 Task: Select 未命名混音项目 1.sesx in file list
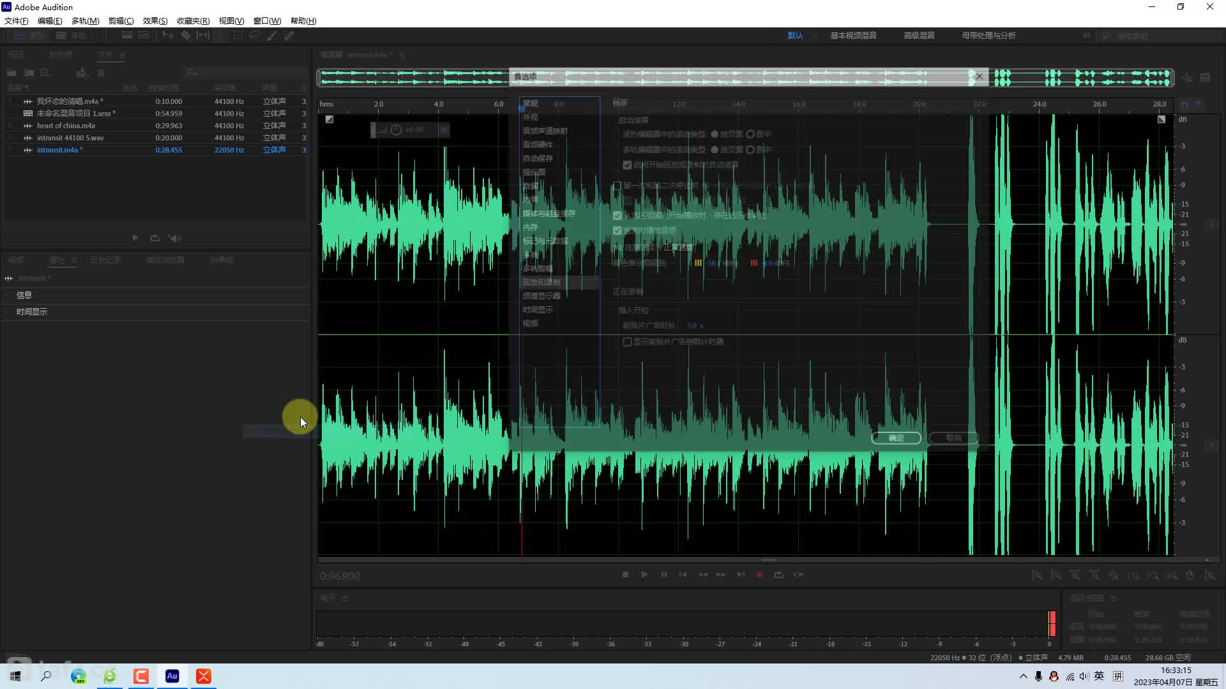coord(156,114)
